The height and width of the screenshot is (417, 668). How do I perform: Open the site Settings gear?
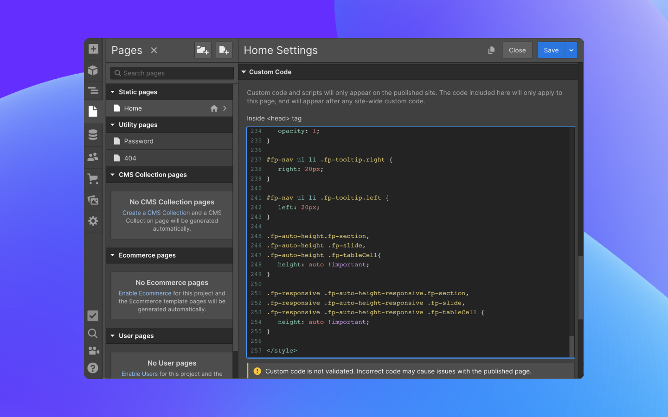click(x=93, y=221)
